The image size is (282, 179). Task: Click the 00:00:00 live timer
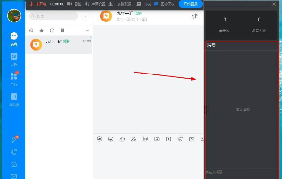pyautogui.click(x=57, y=4)
